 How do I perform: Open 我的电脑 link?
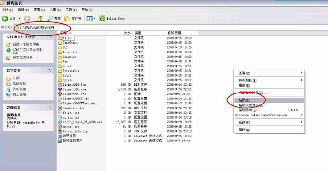[x=19, y=89]
